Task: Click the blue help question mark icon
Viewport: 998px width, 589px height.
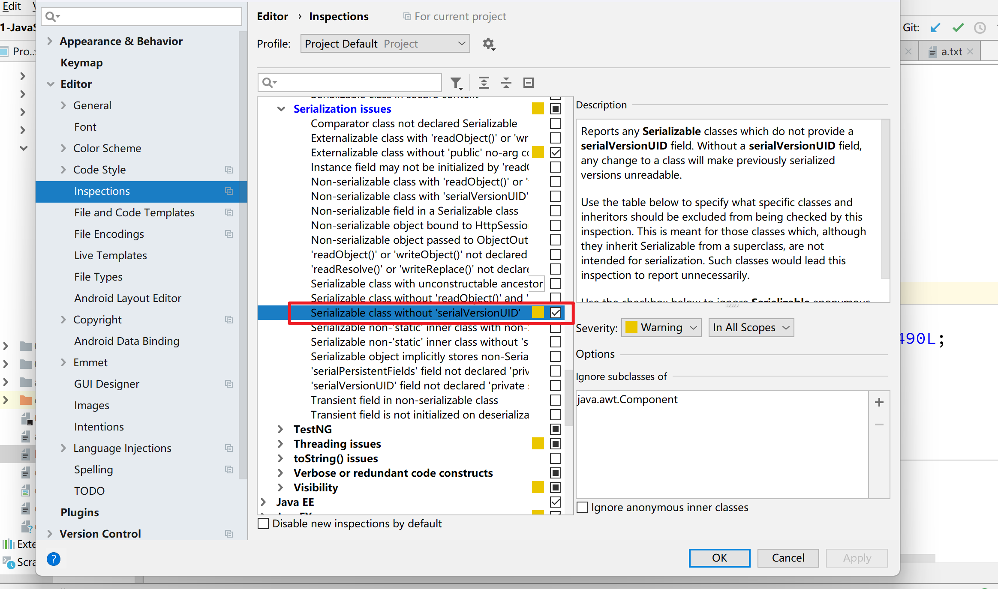Action: click(54, 559)
